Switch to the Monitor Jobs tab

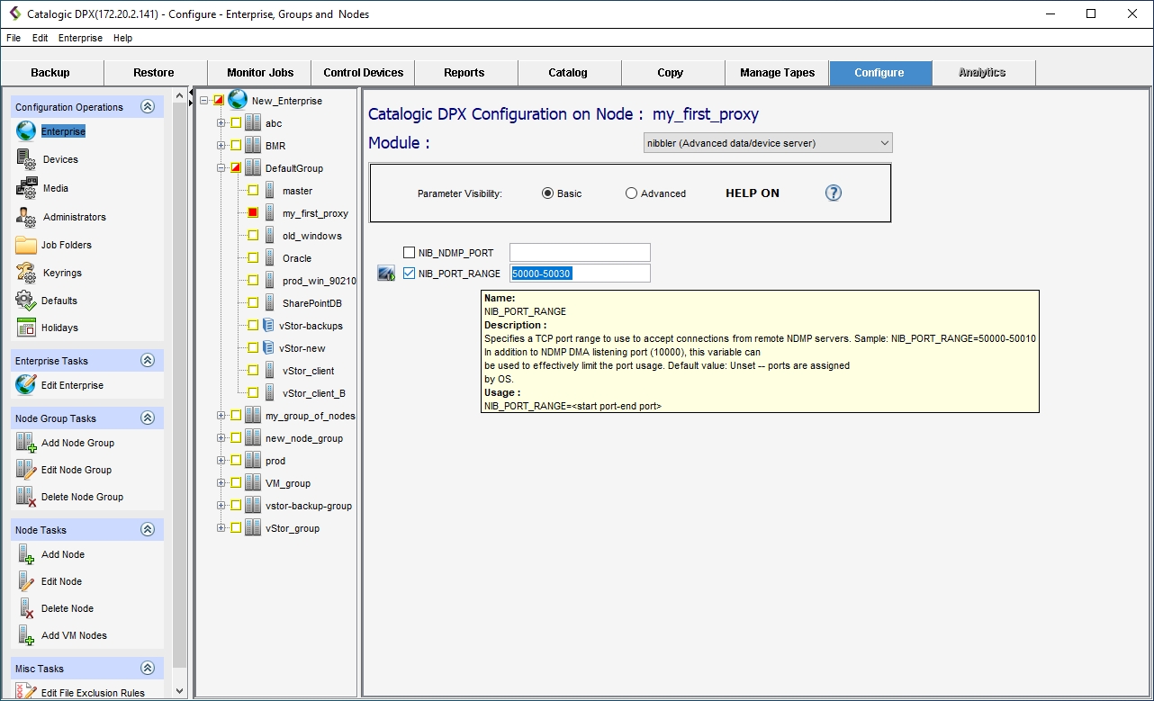click(259, 73)
